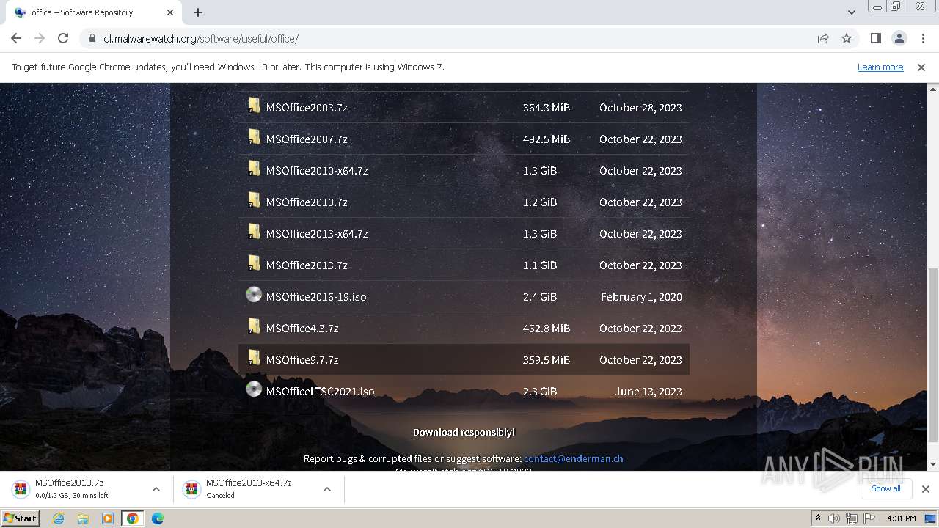The height and width of the screenshot is (528, 939).
Task: Close the office – Software Repository tab
Action: click(170, 12)
